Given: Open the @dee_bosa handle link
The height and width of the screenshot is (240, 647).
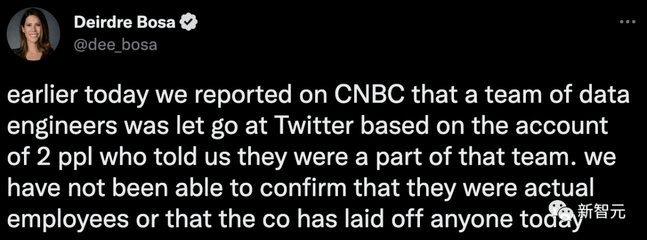Looking at the screenshot, I should 115,44.
